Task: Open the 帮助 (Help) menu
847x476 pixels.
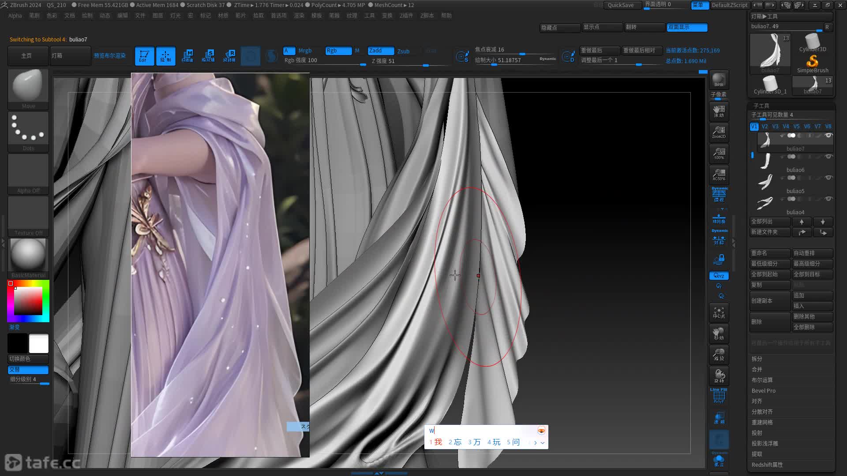Action: point(446,15)
